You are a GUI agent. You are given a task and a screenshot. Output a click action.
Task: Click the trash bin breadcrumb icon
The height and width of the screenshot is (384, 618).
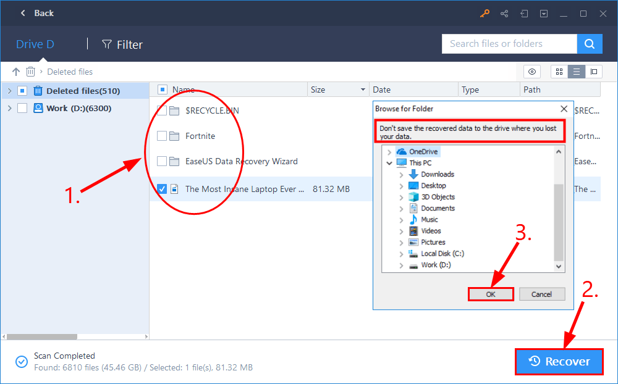[x=30, y=72]
